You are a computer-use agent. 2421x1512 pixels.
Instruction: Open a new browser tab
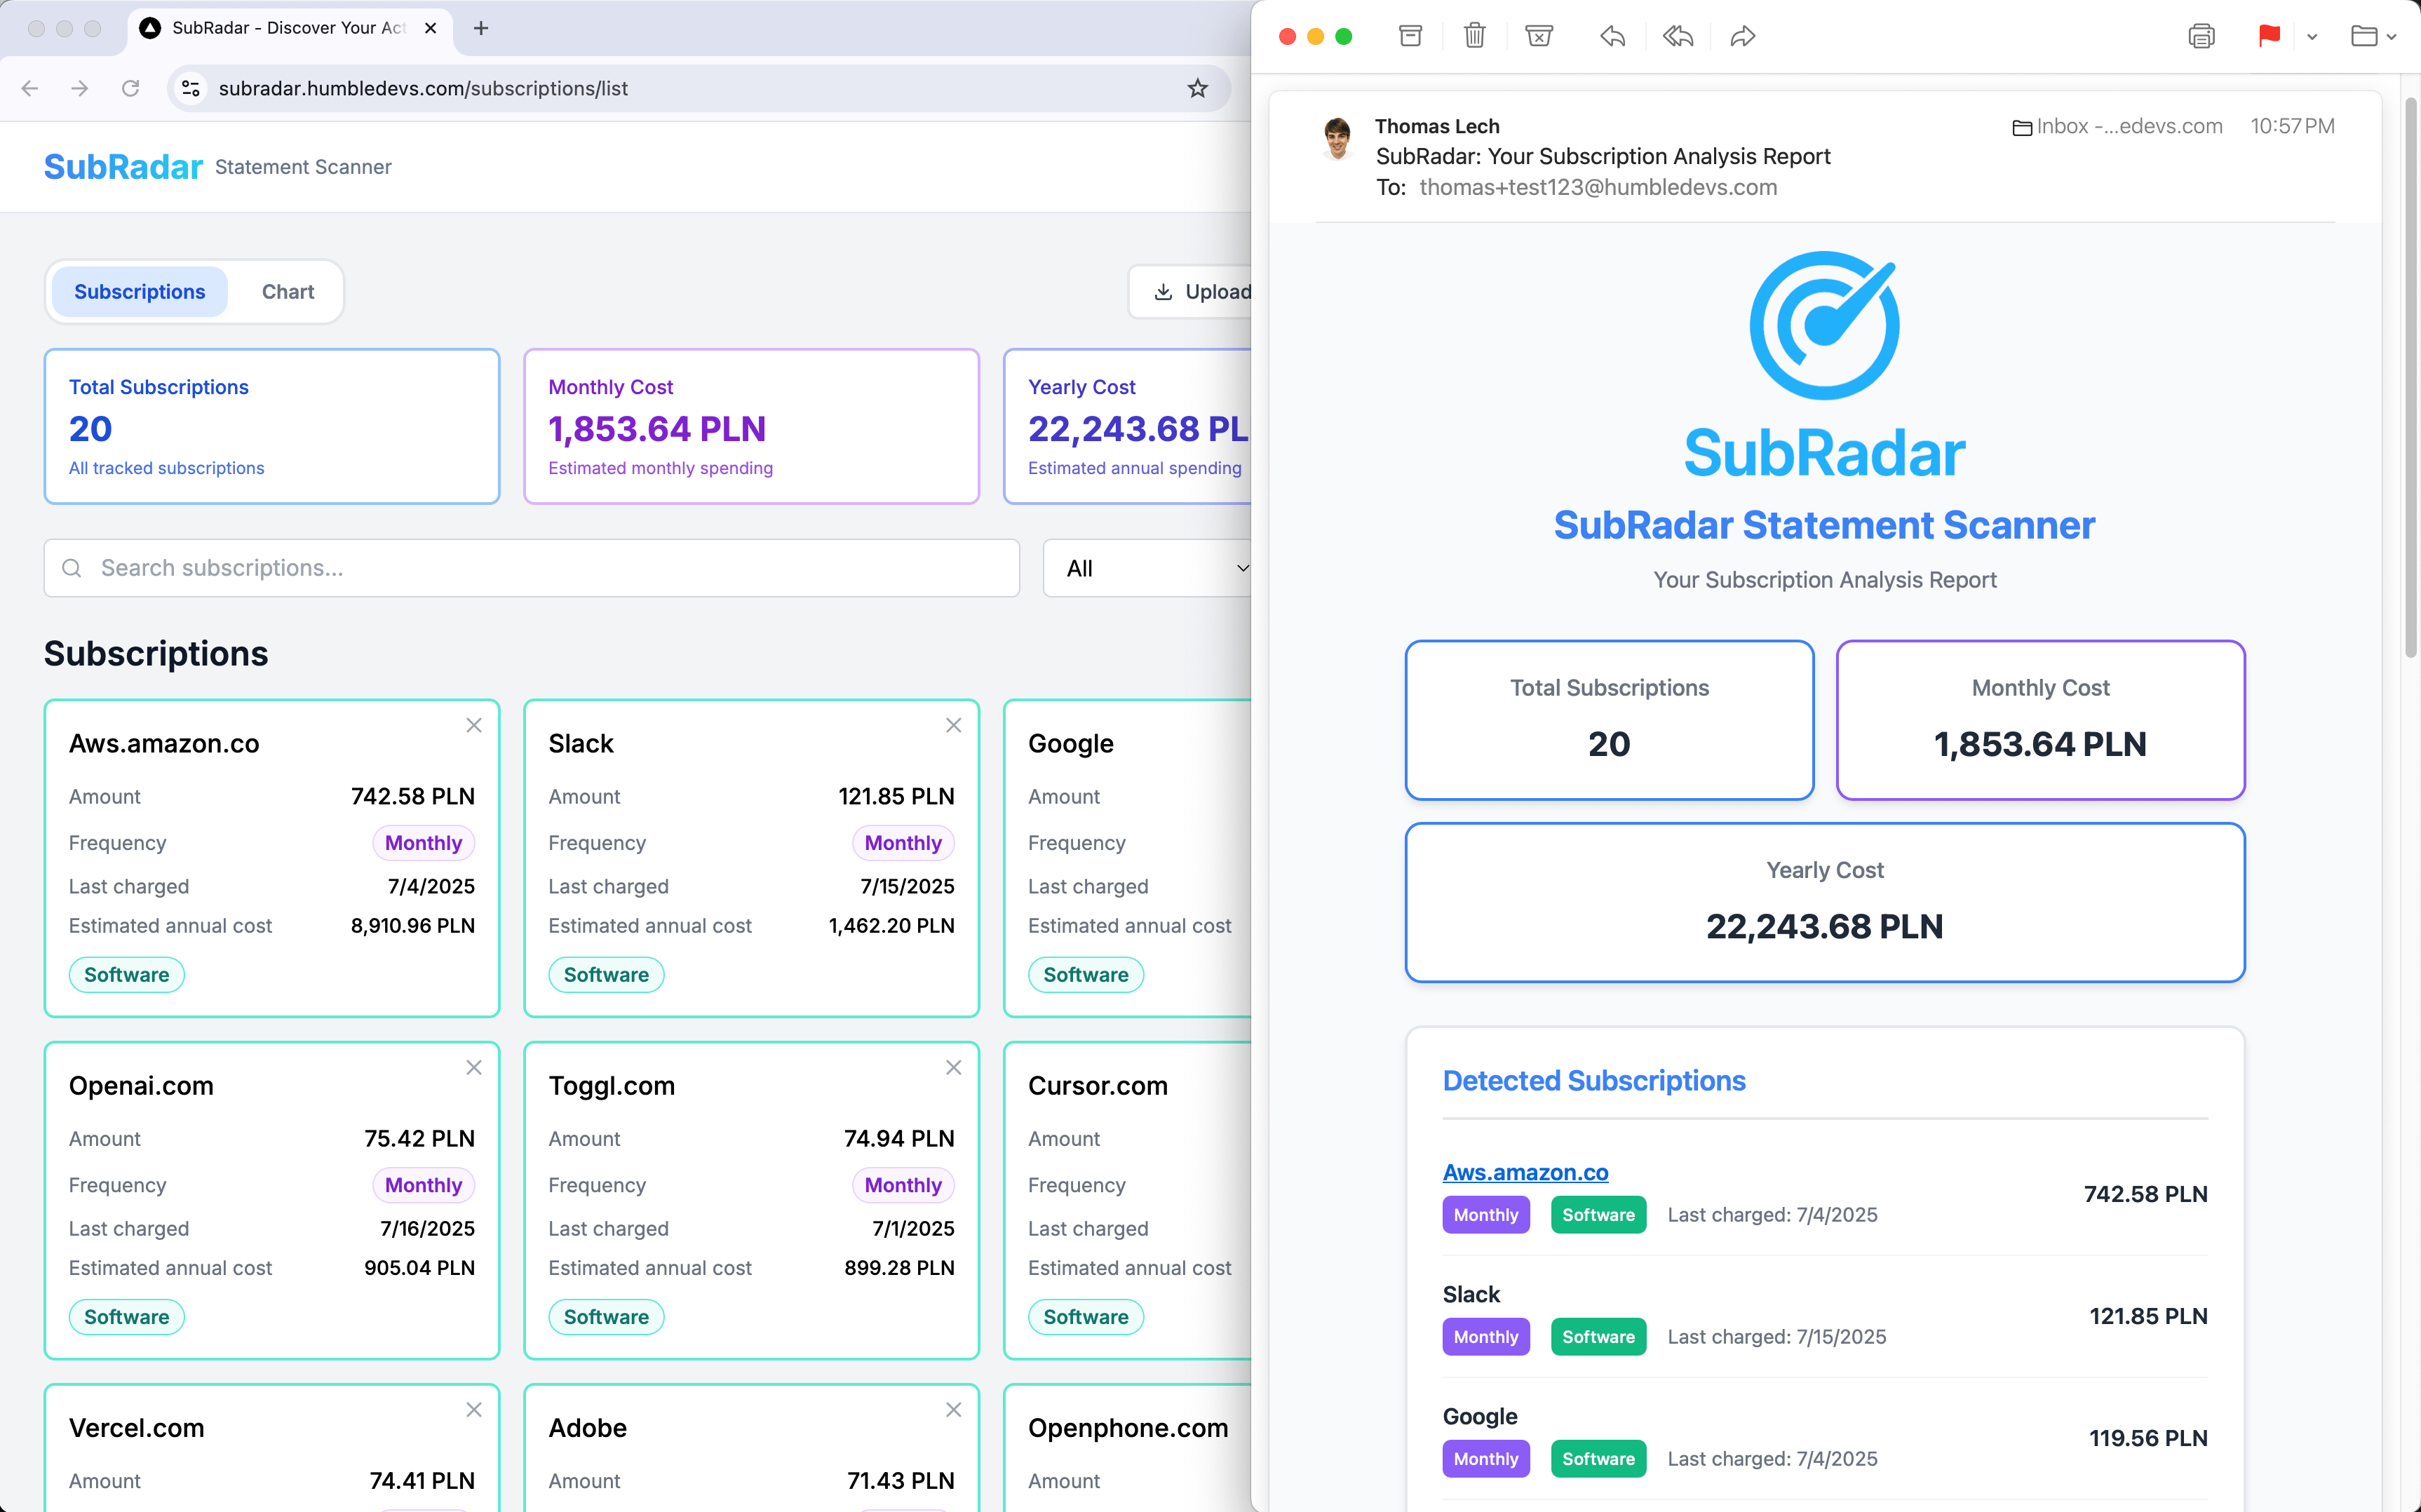(x=481, y=28)
